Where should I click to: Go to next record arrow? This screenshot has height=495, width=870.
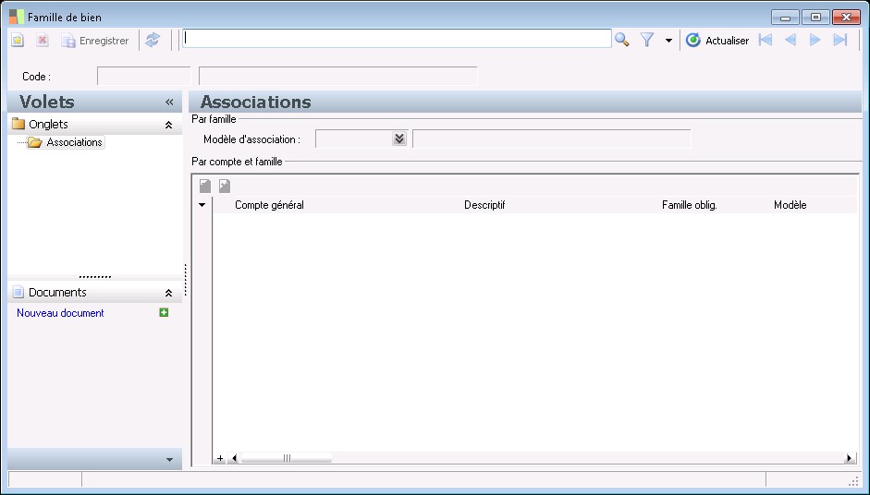point(815,40)
